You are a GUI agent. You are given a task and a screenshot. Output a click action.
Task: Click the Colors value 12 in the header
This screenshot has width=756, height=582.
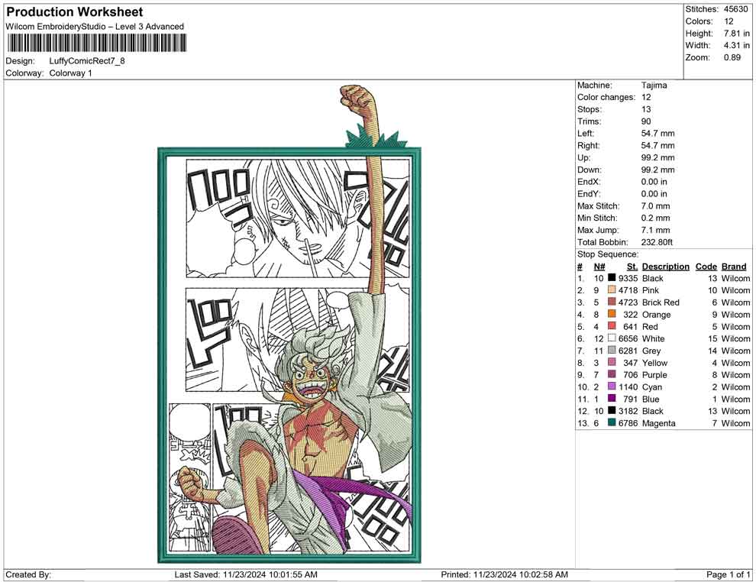click(729, 21)
